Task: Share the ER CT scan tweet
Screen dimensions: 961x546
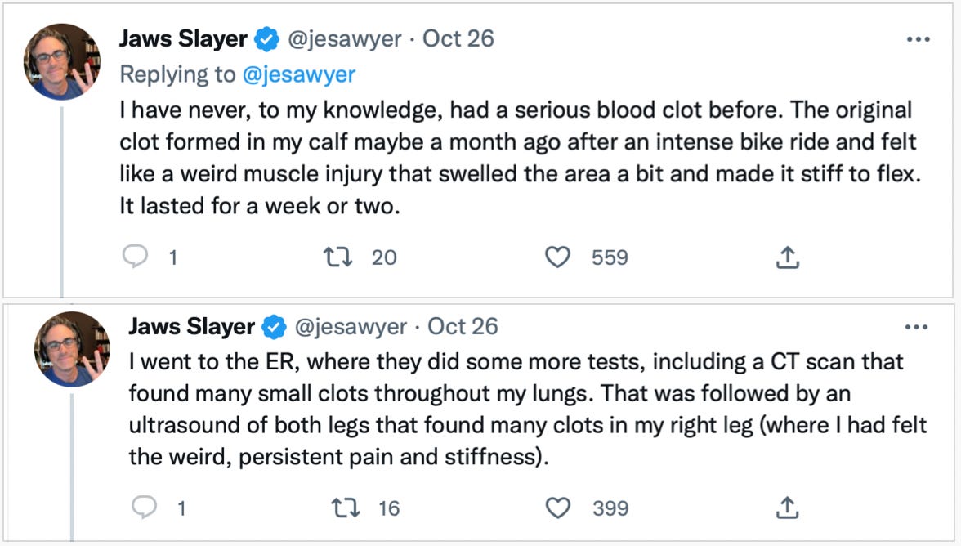Action: pos(785,508)
